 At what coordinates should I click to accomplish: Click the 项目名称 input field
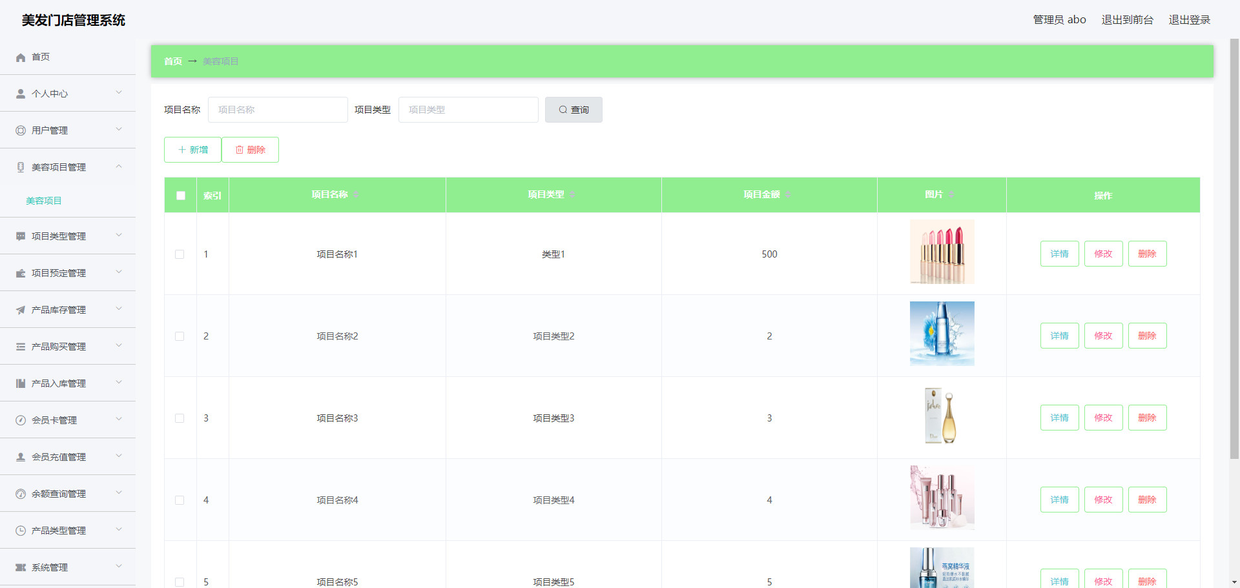coord(278,110)
